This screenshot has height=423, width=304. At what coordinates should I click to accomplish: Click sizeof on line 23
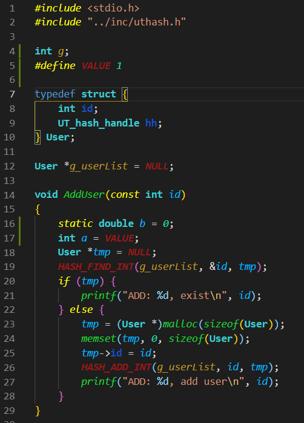[x=221, y=324]
